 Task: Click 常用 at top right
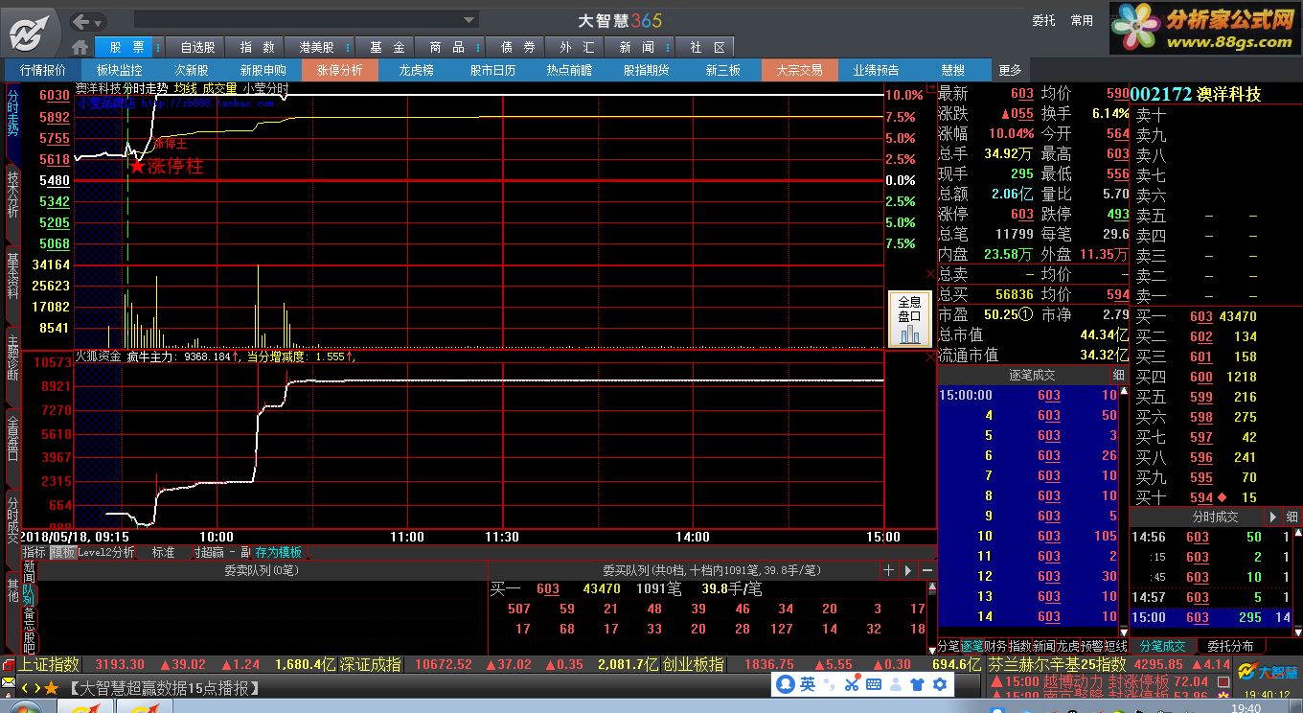click(x=1082, y=20)
